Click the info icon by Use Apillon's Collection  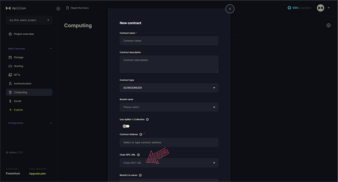(147, 120)
